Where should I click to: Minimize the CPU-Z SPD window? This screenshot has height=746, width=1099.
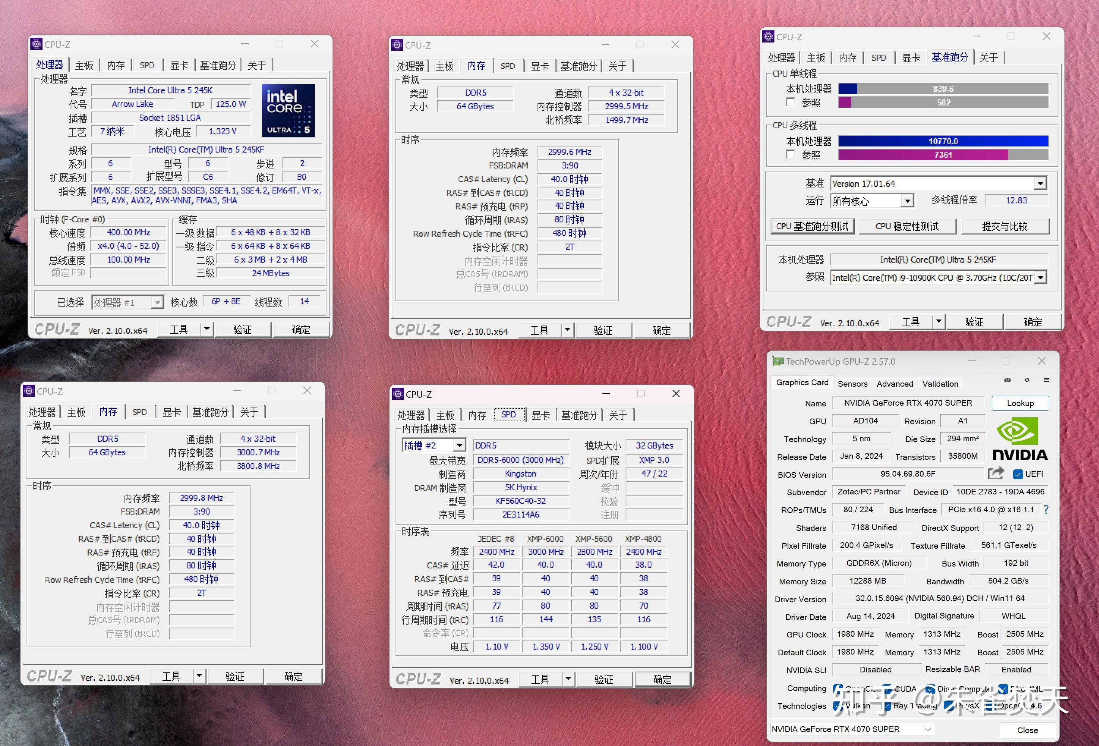tap(606, 393)
